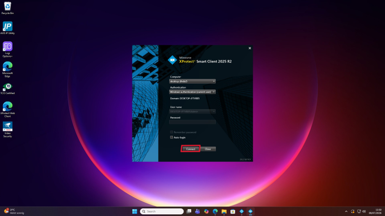Viewport: 385px width, 216px height.
Task: Open the clock and date panel
Action: (x=375, y=212)
